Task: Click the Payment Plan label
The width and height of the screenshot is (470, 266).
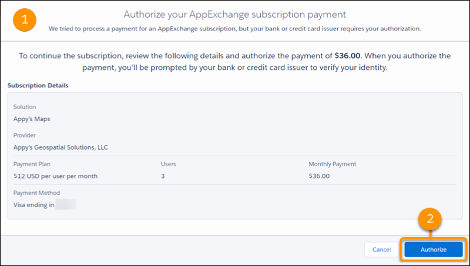Action: 32,164
